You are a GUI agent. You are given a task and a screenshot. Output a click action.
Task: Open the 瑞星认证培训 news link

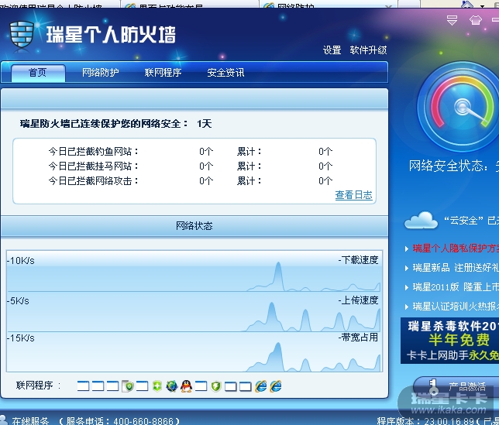click(x=456, y=307)
